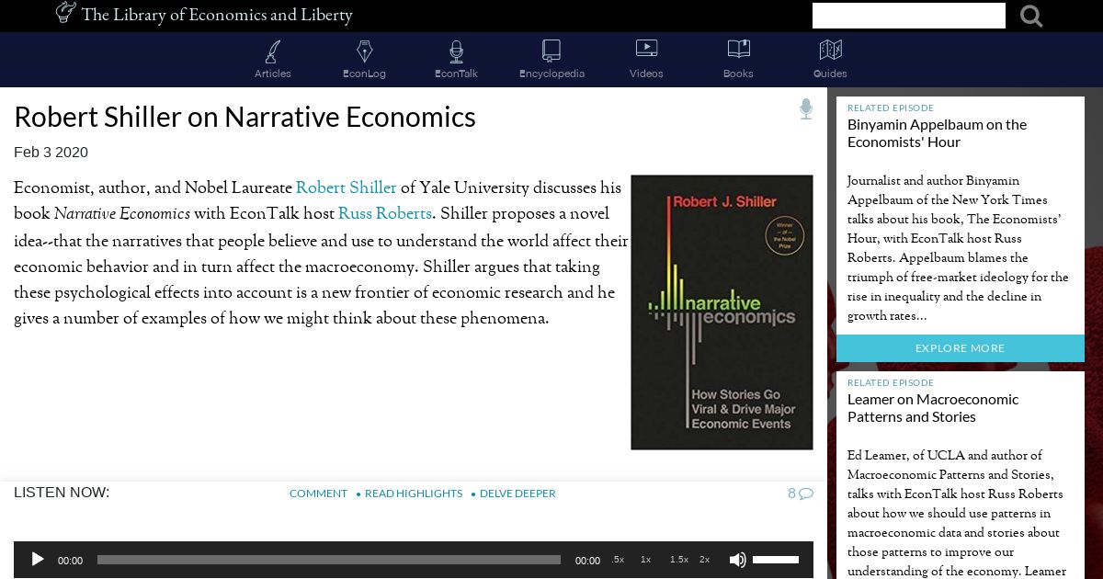1103x579 pixels.
Task: Click the Library of Economics and Liberty torch logo
Action: click(65, 12)
